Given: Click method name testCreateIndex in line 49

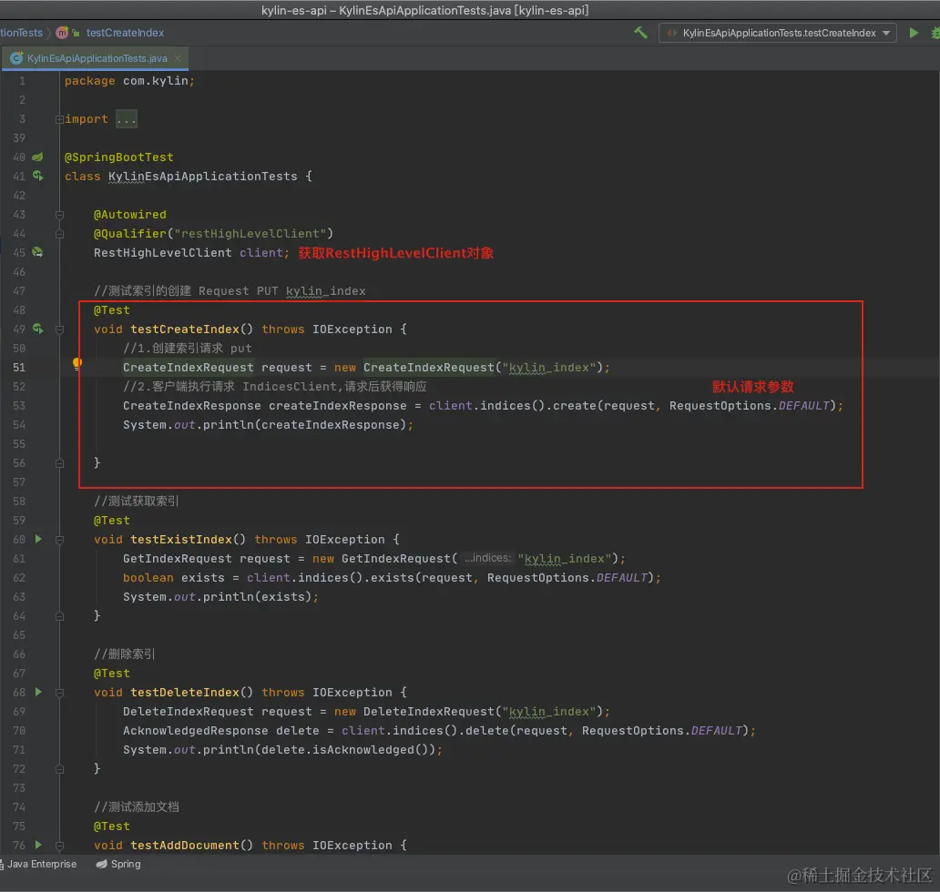Looking at the screenshot, I should [x=185, y=329].
